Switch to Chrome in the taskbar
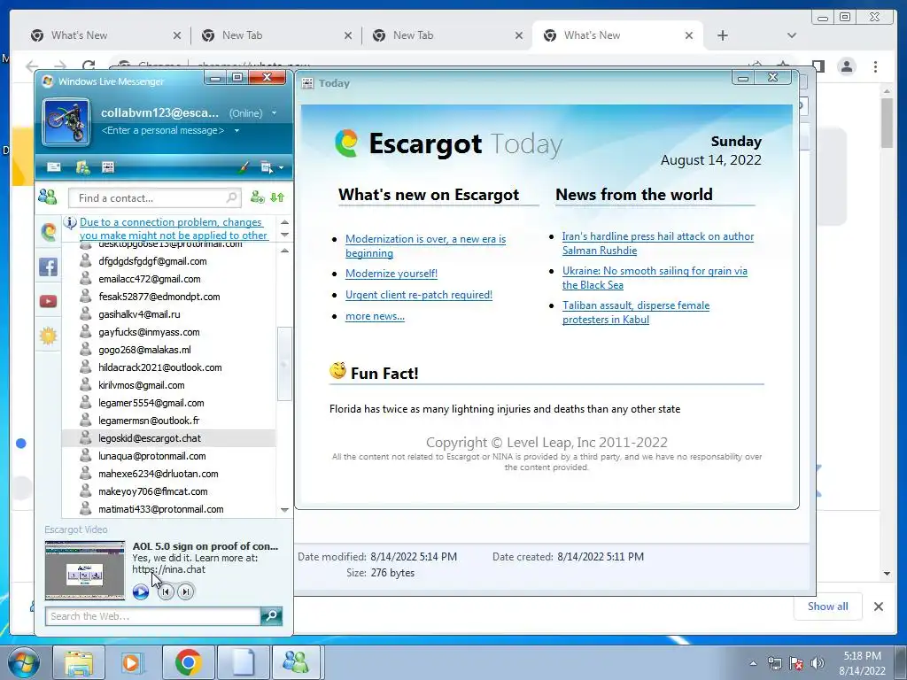This screenshot has height=680, width=907. click(x=188, y=662)
